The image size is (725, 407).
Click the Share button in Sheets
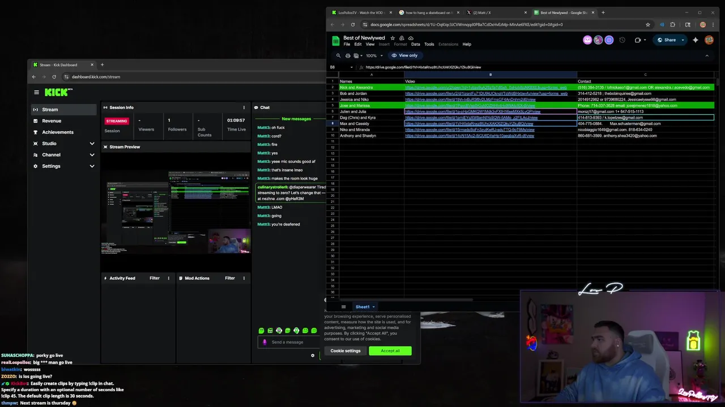(x=667, y=40)
